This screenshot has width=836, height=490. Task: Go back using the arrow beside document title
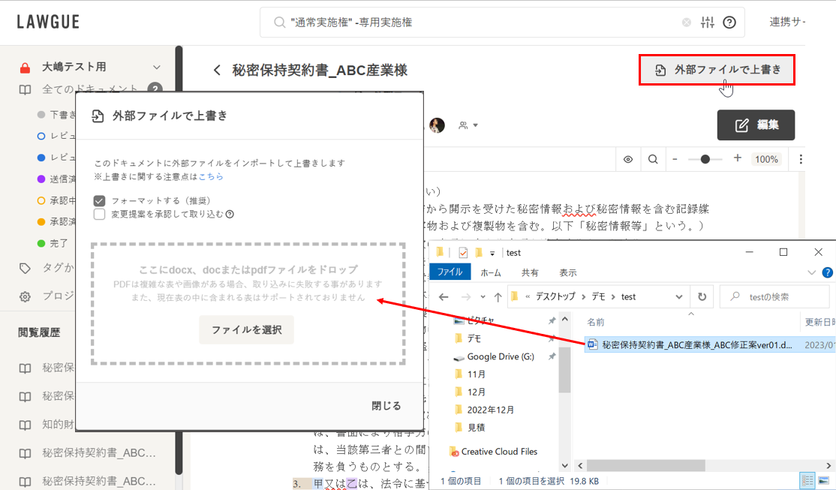217,71
